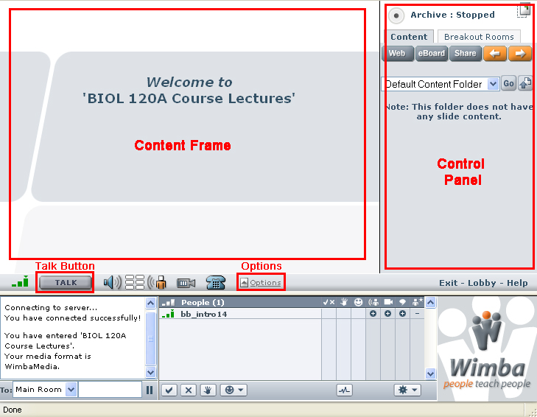Click the telephone dial-in icon

[215, 282]
